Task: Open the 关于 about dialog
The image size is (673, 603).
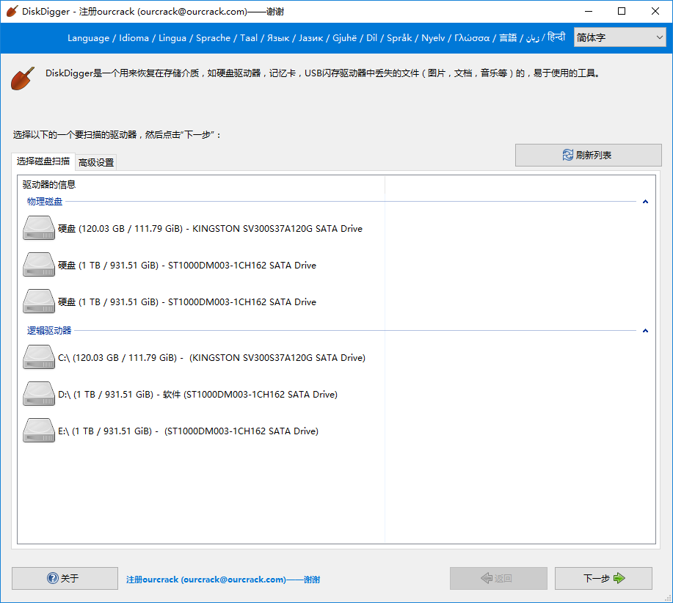Action: 65,578
